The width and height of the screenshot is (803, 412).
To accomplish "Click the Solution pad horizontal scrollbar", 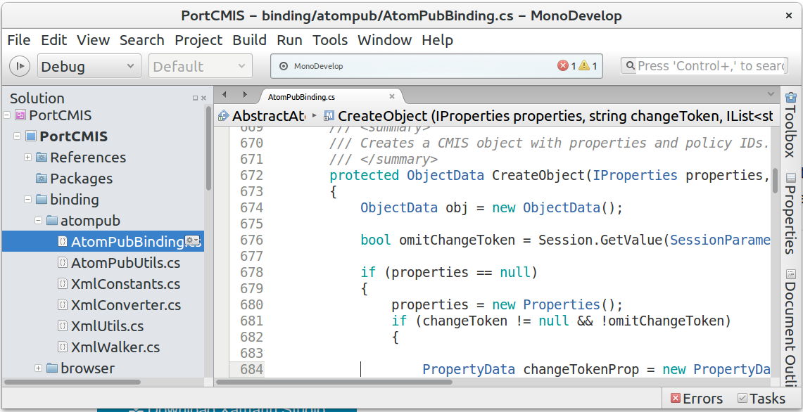I will pos(72,382).
